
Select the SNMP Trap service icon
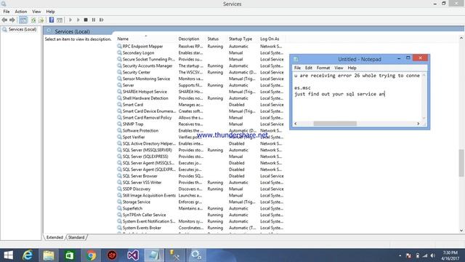(119, 124)
